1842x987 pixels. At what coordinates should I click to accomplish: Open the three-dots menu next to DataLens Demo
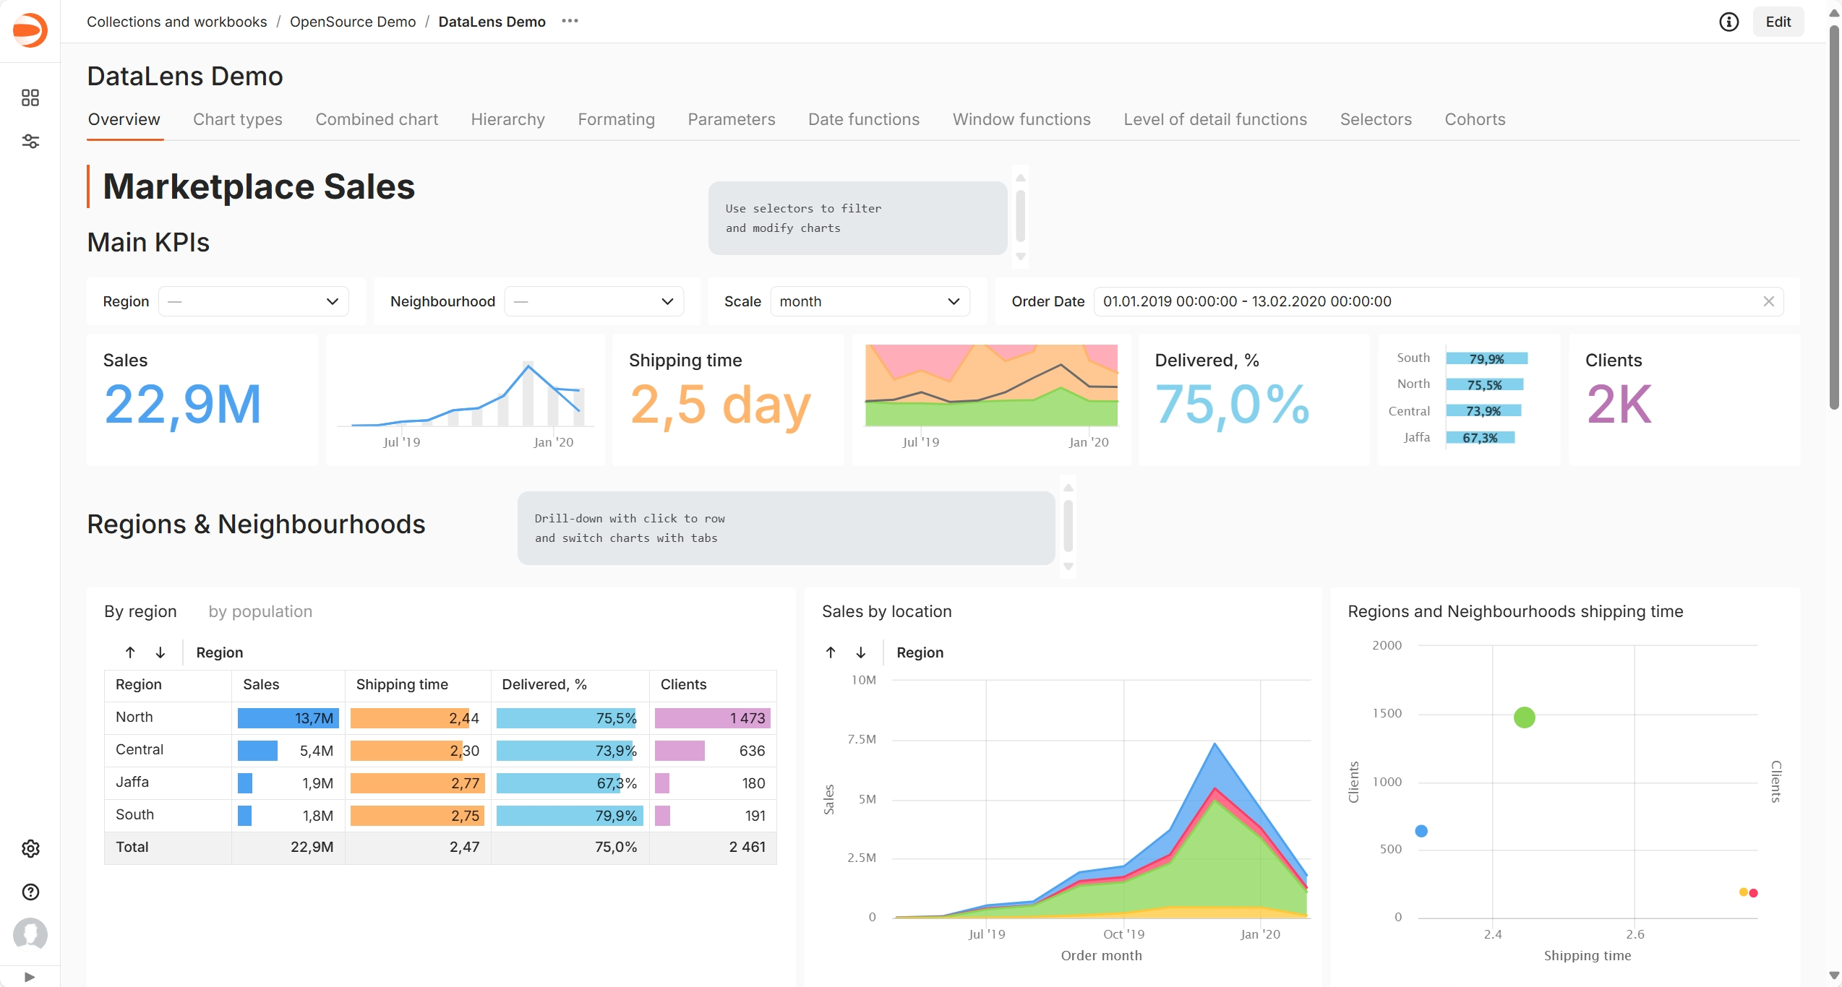tap(570, 21)
